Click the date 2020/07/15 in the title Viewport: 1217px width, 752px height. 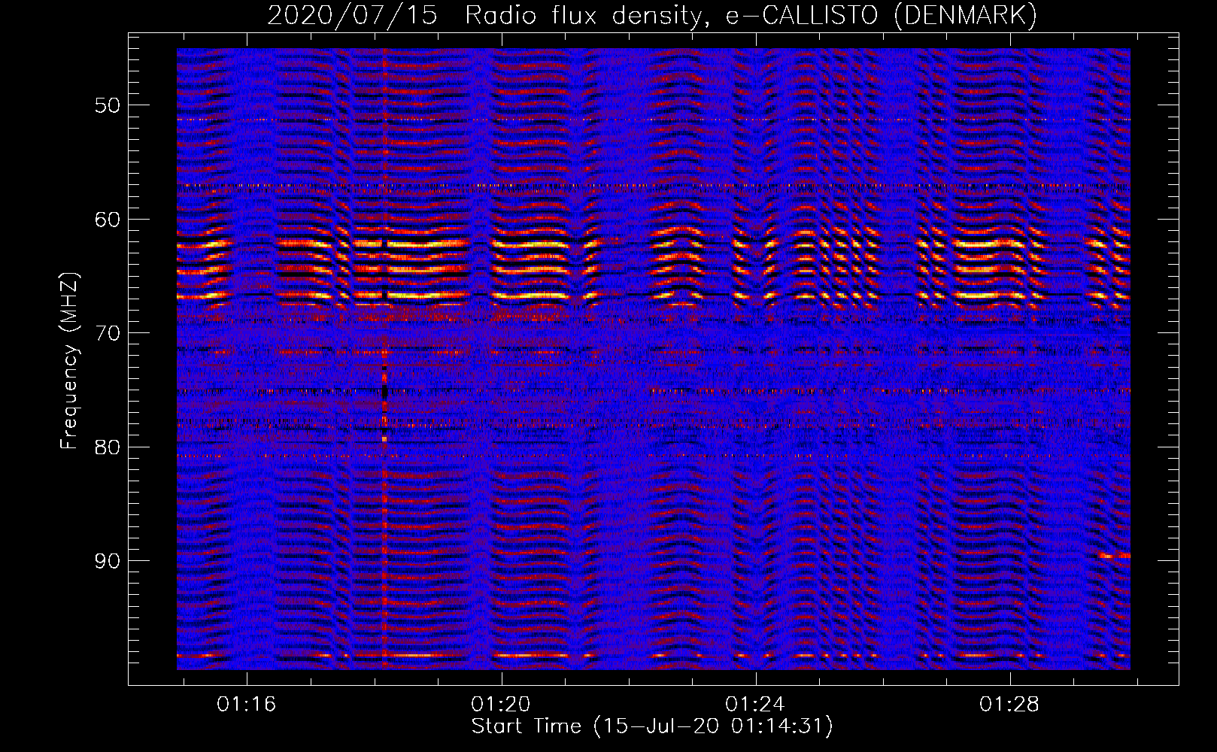[352, 16]
